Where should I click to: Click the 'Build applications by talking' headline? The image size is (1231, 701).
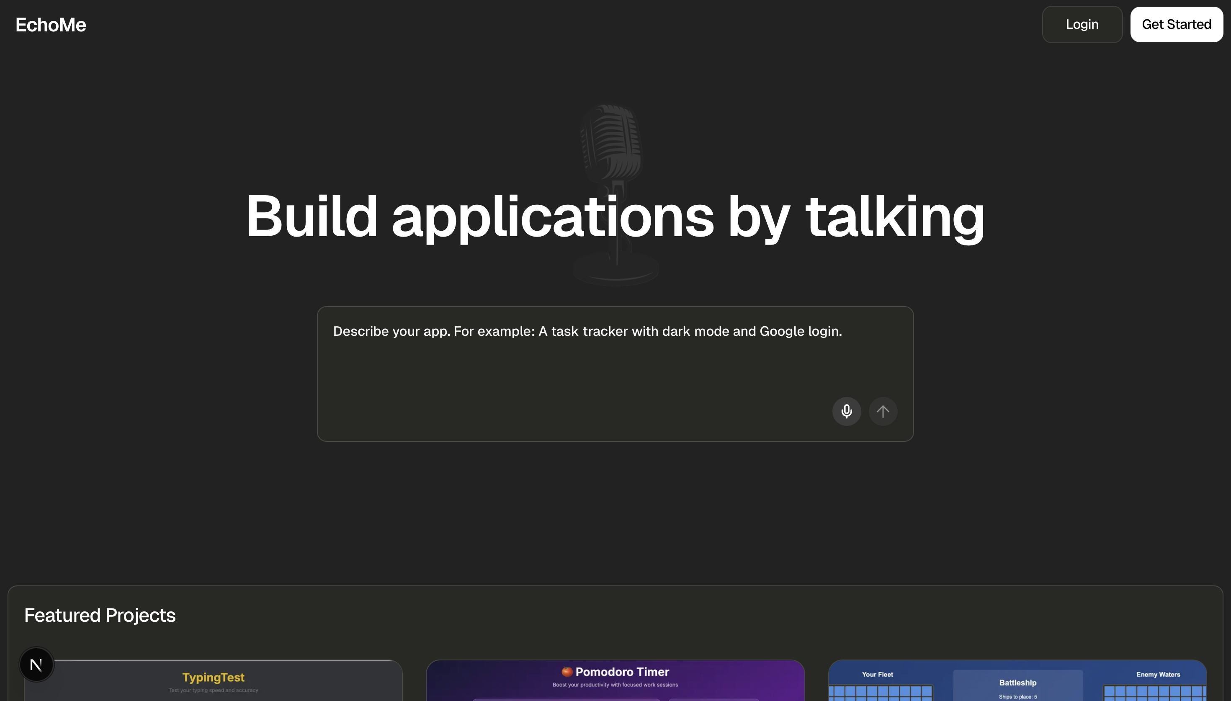[x=615, y=216]
